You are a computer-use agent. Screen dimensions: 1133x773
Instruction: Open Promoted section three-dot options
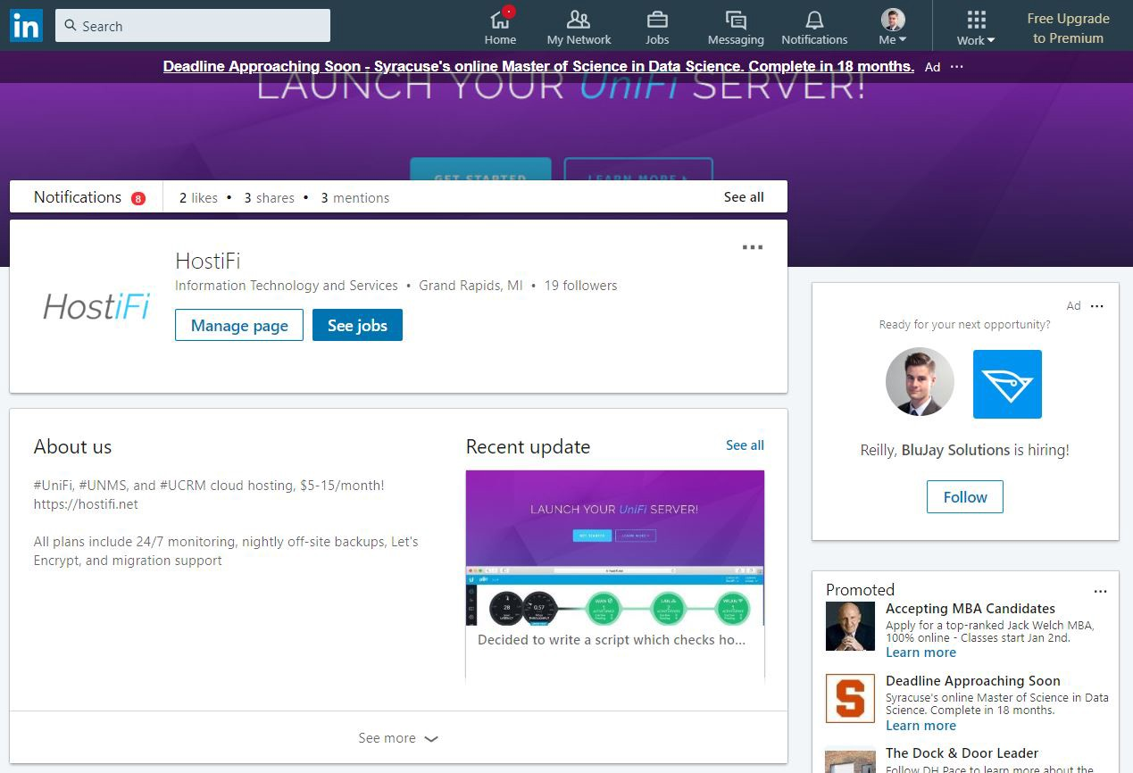coord(1100,591)
